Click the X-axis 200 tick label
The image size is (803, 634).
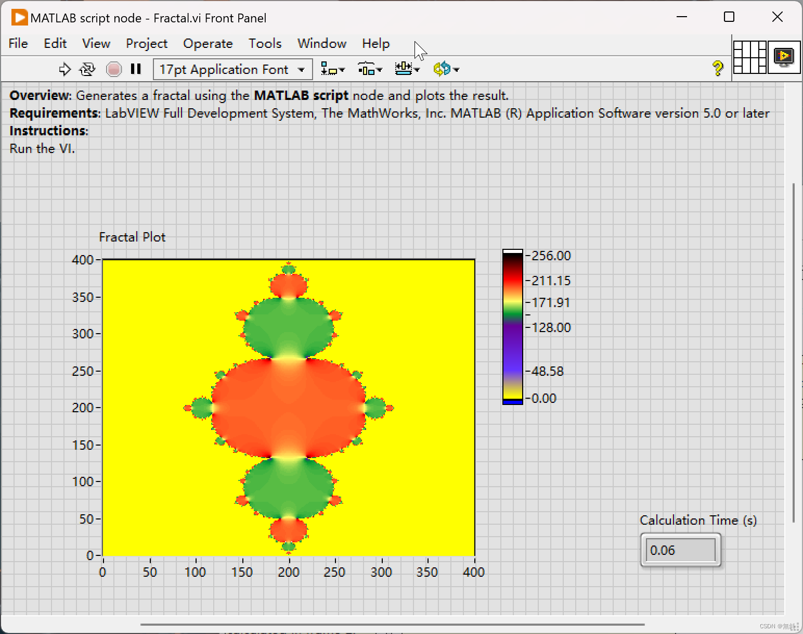pyautogui.click(x=289, y=572)
